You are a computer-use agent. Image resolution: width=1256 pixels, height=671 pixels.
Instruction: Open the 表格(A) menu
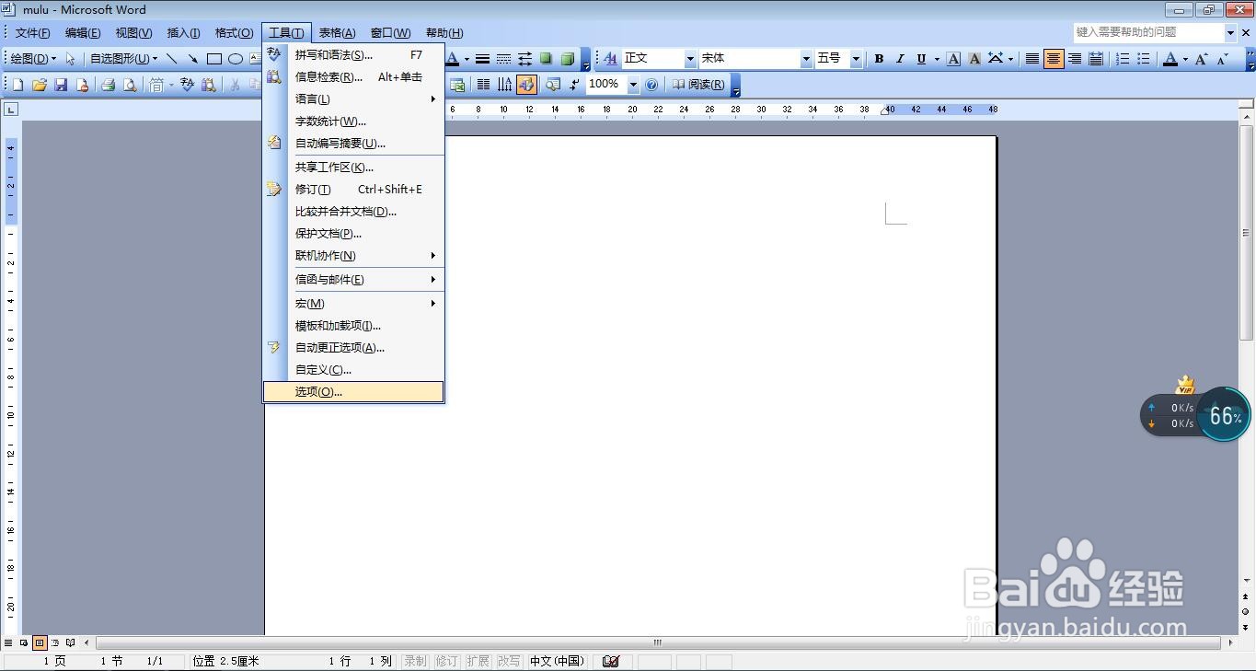point(337,33)
